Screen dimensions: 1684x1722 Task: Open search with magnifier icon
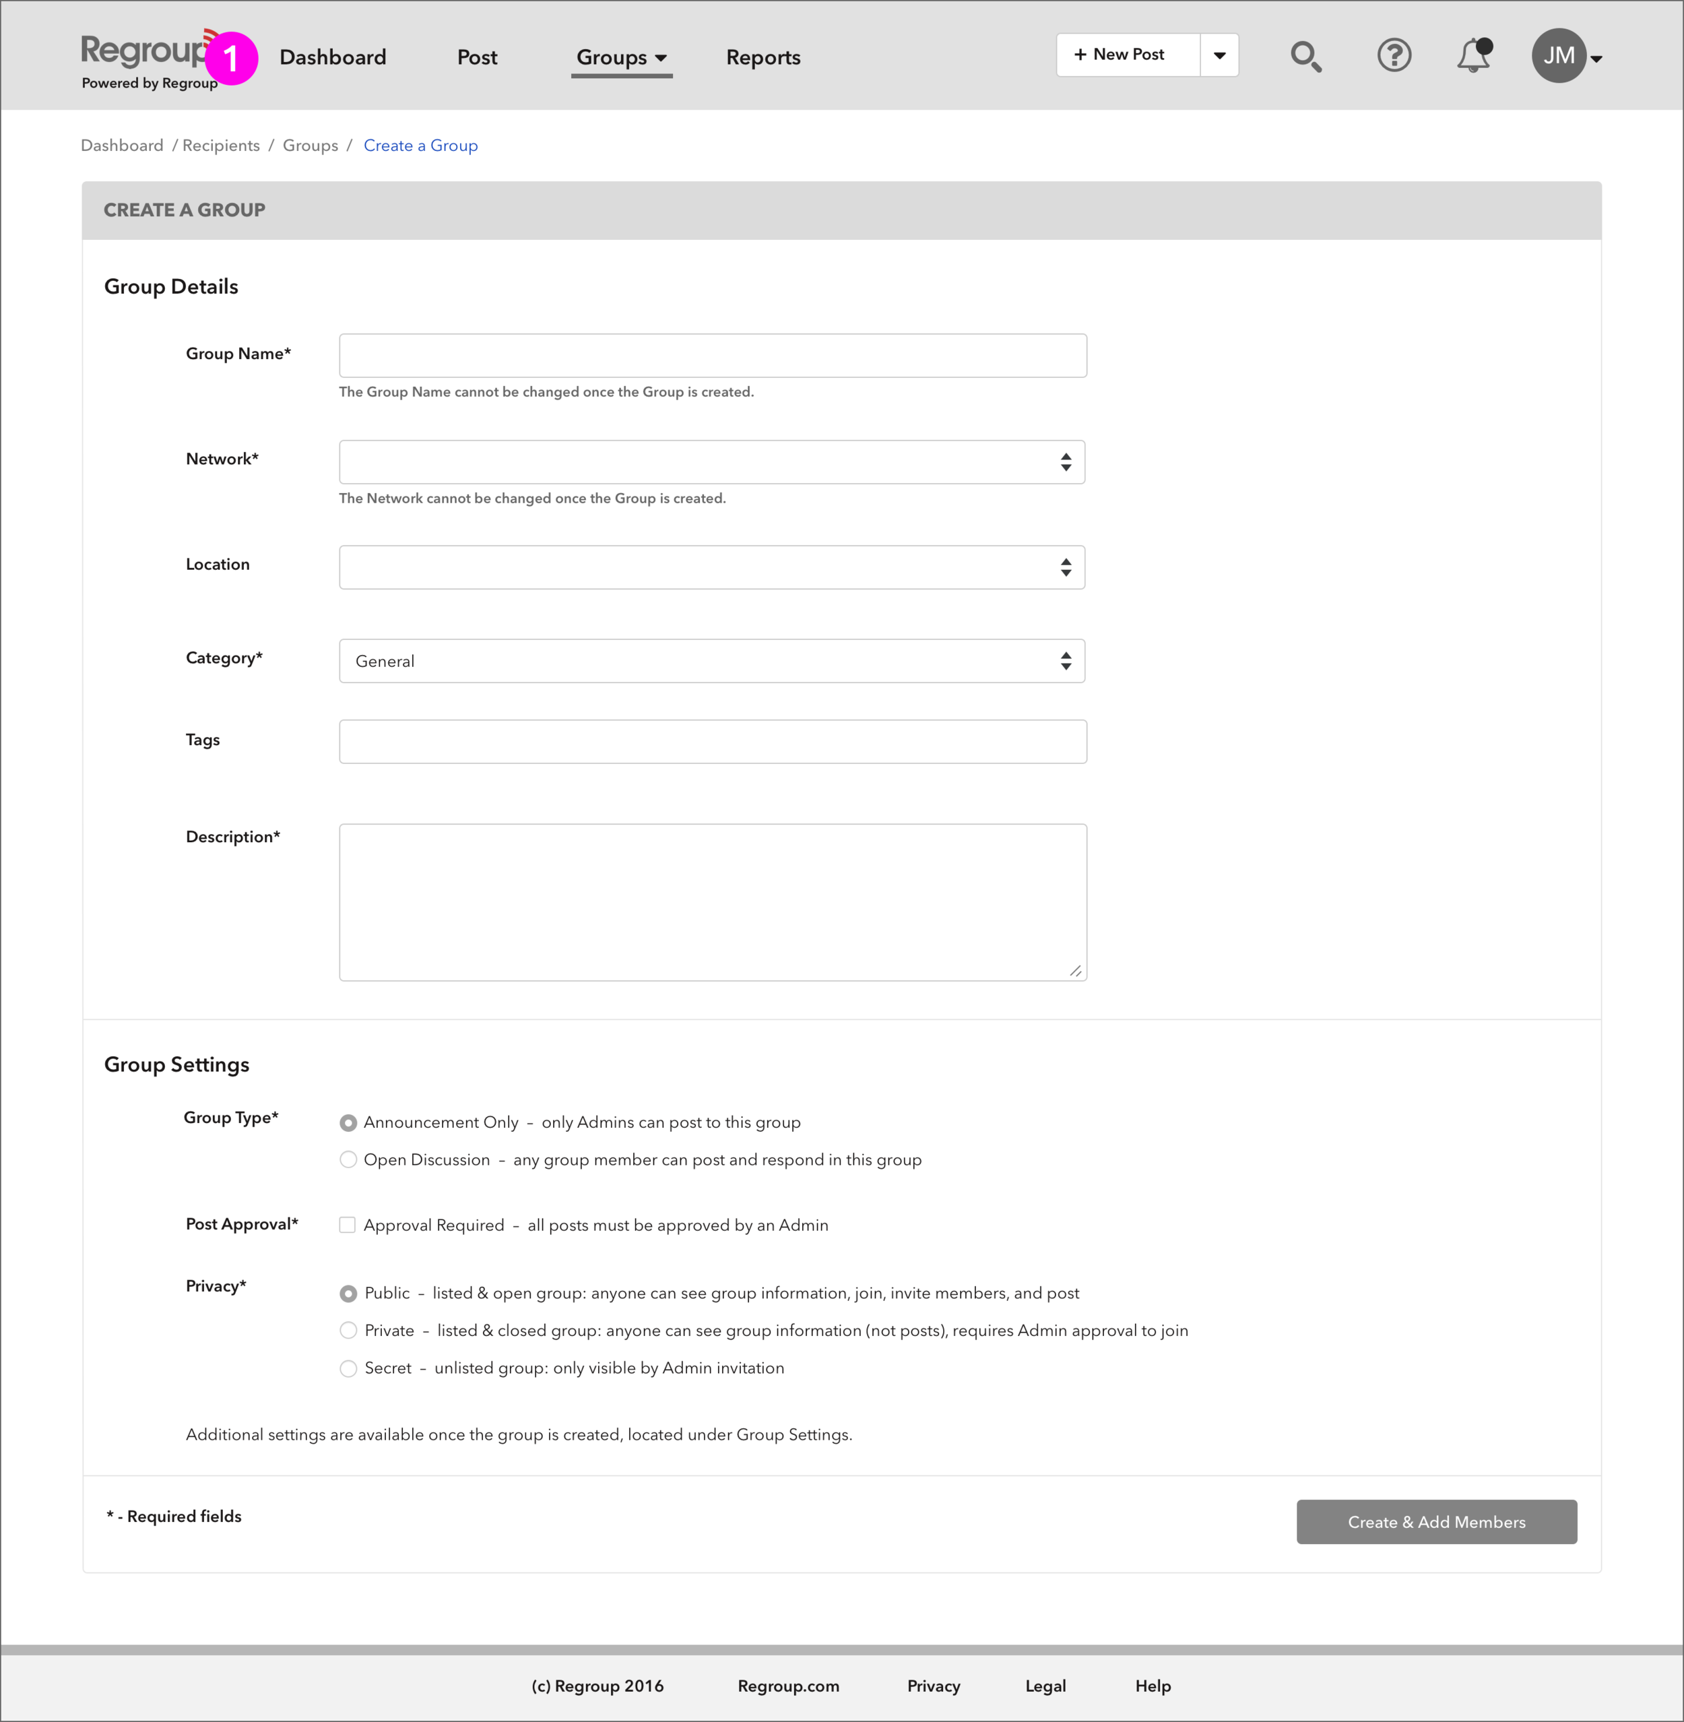click(1305, 57)
